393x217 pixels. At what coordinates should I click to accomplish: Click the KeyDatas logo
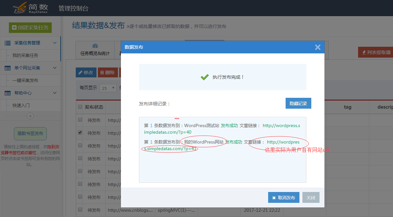coord(30,8)
